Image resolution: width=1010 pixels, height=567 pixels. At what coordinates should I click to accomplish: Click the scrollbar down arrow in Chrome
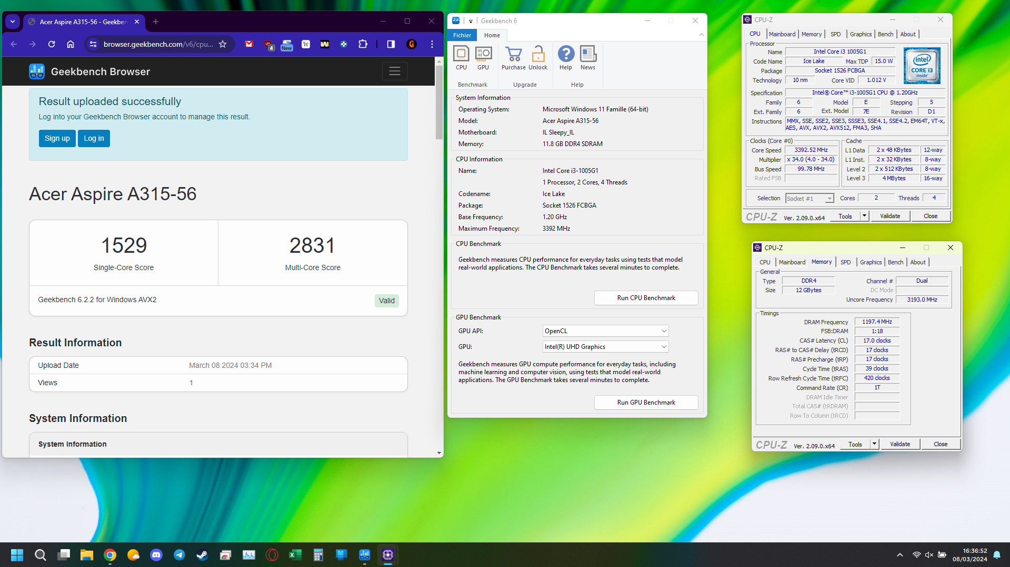pyautogui.click(x=439, y=453)
